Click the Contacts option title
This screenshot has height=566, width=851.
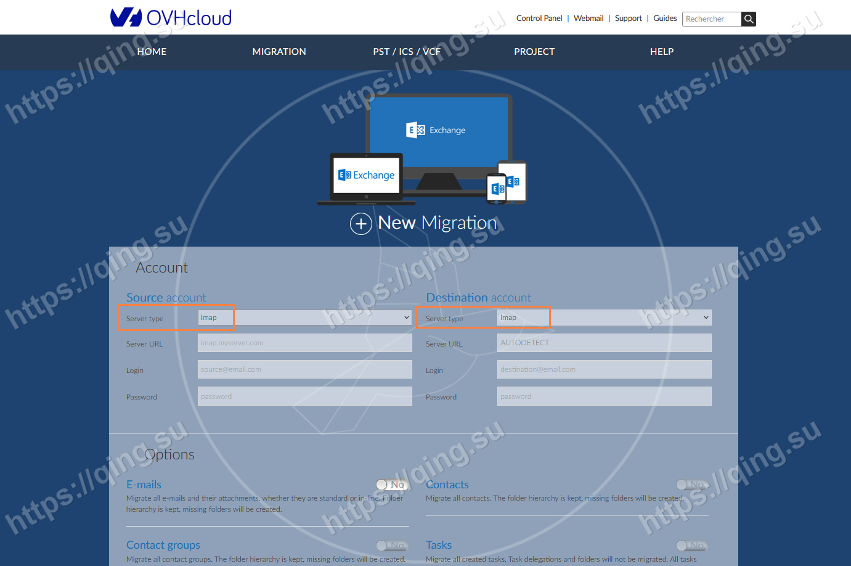447,485
